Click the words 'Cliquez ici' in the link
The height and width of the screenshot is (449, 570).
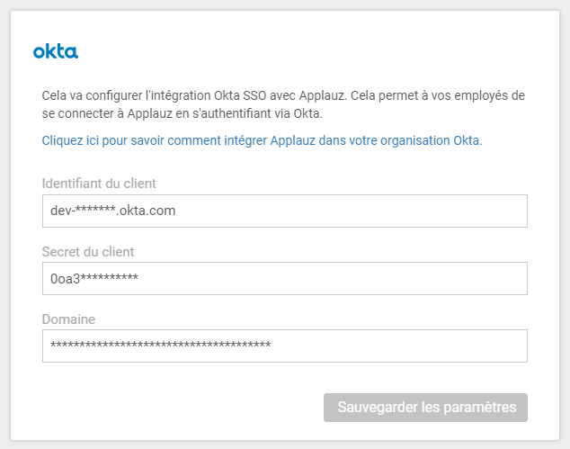tap(72, 140)
